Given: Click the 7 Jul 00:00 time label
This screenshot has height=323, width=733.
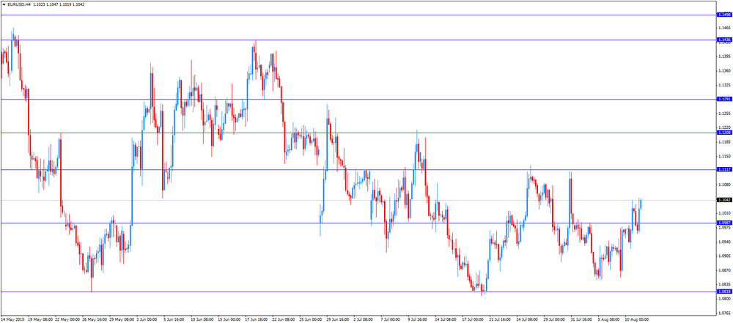Looking at the screenshot, I should (391, 319).
